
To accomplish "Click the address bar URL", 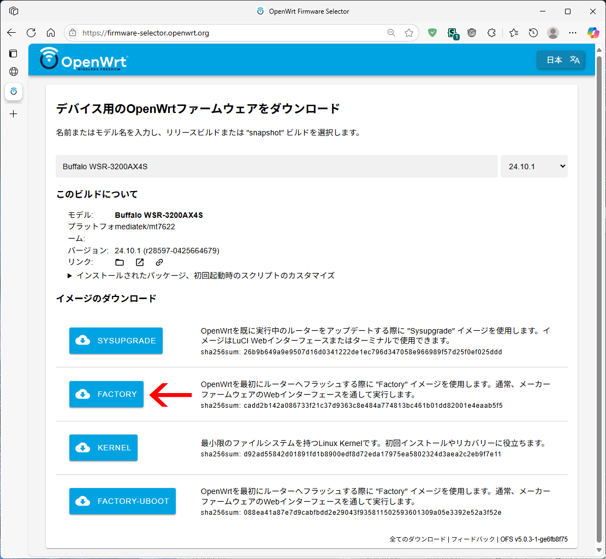I will coord(146,33).
